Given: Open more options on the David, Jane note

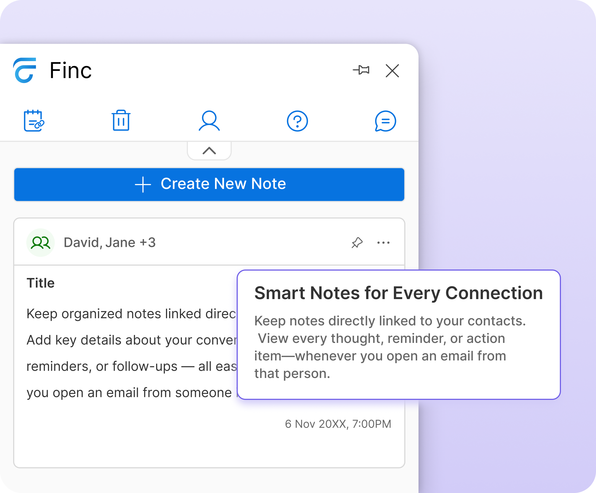Looking at the screenshot, I should pos(383,242).
